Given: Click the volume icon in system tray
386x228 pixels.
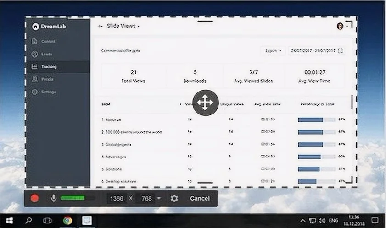Looking at the screenshot, I should pos(322,221).
